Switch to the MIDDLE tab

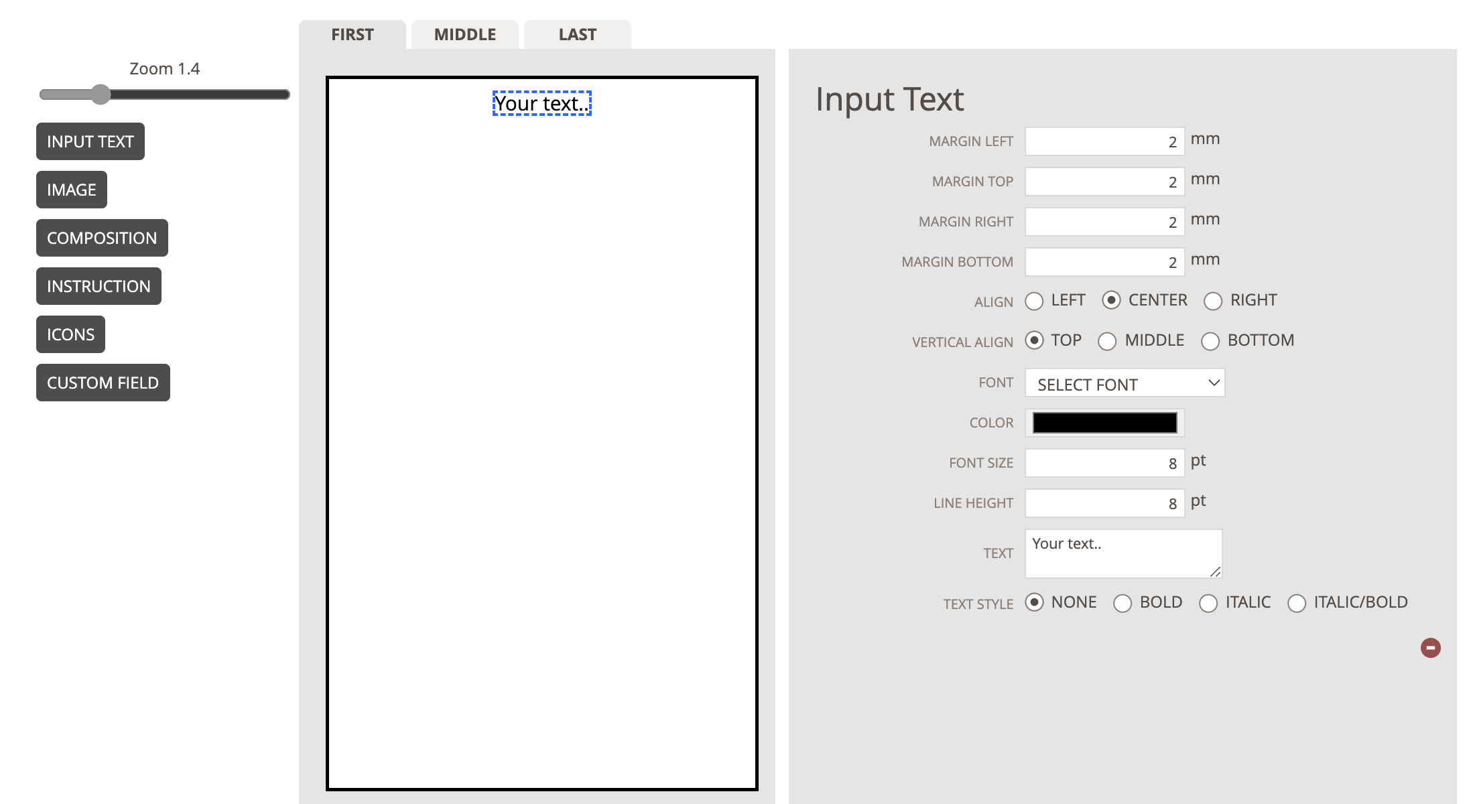point(465,35)
